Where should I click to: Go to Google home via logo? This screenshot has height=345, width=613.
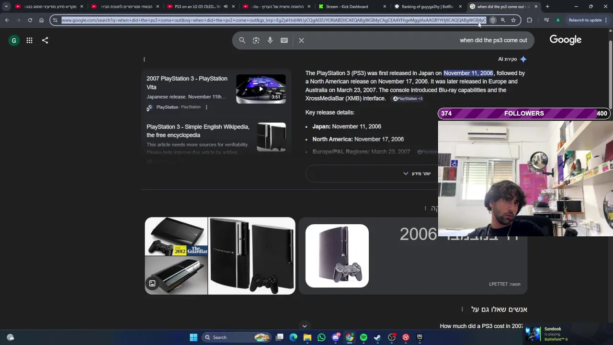coord(566,40)
